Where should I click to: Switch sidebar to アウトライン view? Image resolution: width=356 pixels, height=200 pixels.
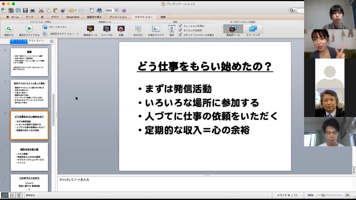tap(36, 41)
